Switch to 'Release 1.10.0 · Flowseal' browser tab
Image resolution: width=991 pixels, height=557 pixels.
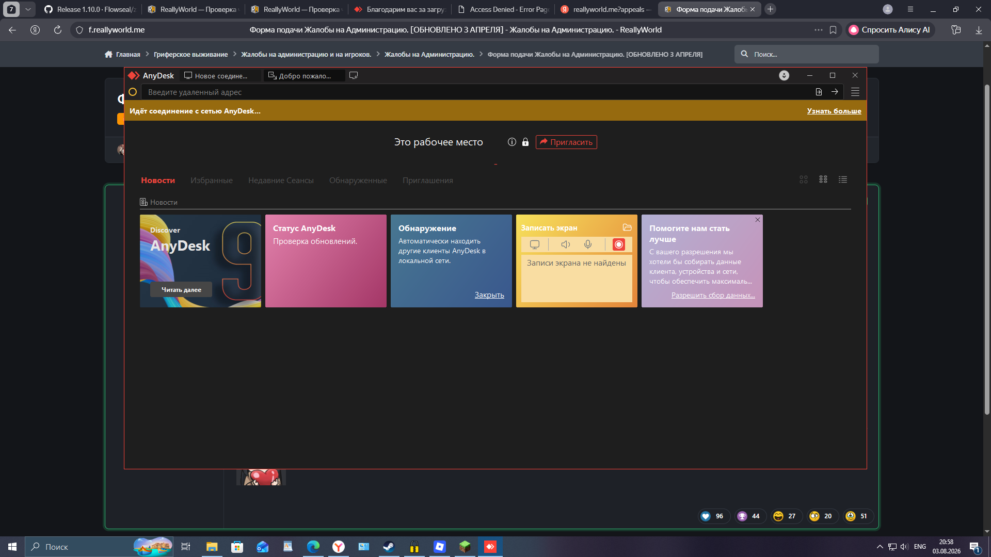coord(90,9)
